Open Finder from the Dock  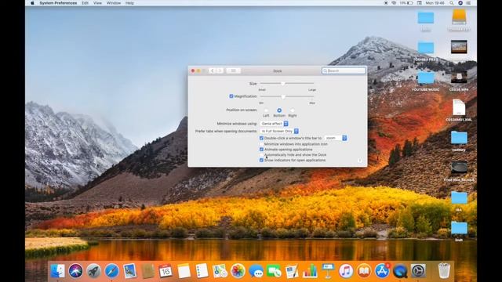pos(58,271)
